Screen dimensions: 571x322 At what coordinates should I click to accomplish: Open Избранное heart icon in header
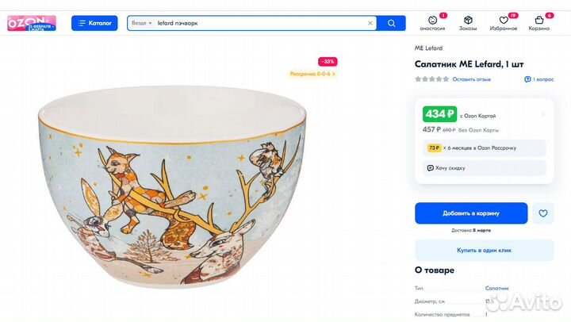click(x=504, y=20)
